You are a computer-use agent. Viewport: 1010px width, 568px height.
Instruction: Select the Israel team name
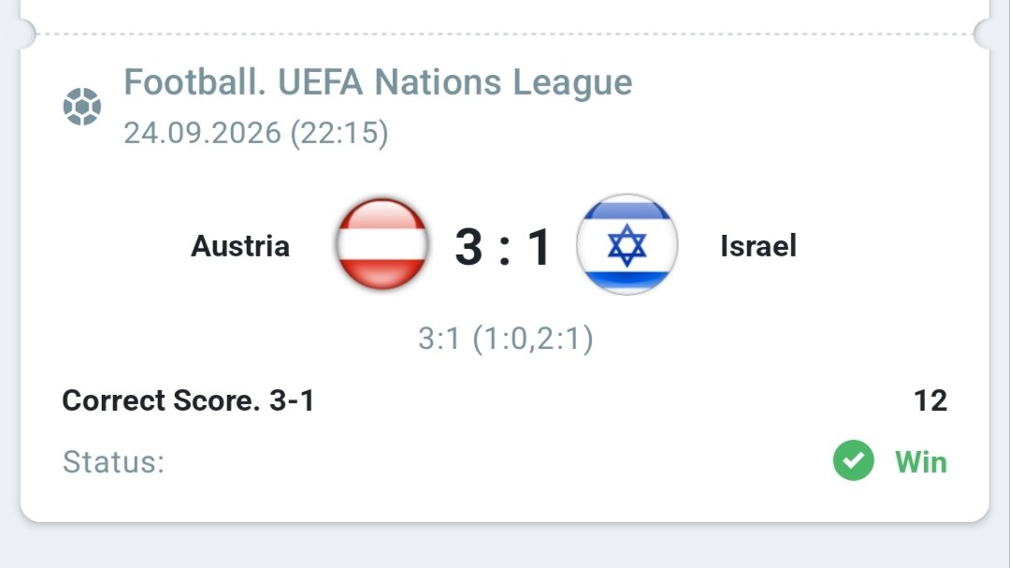tap(758, 246)
